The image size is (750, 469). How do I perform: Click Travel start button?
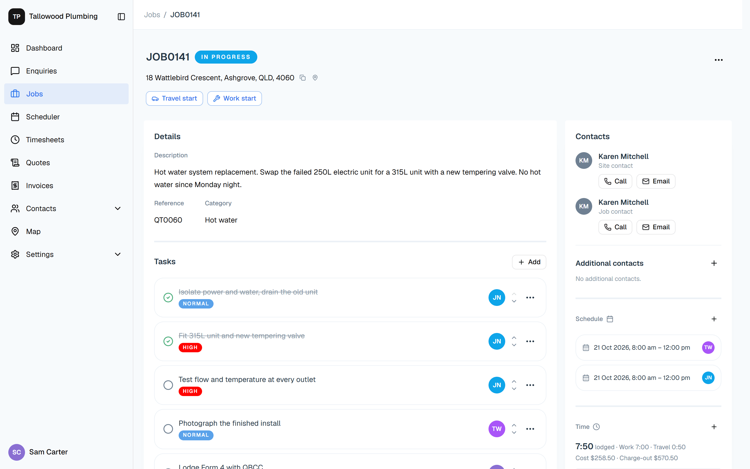(x=174, y=98)
